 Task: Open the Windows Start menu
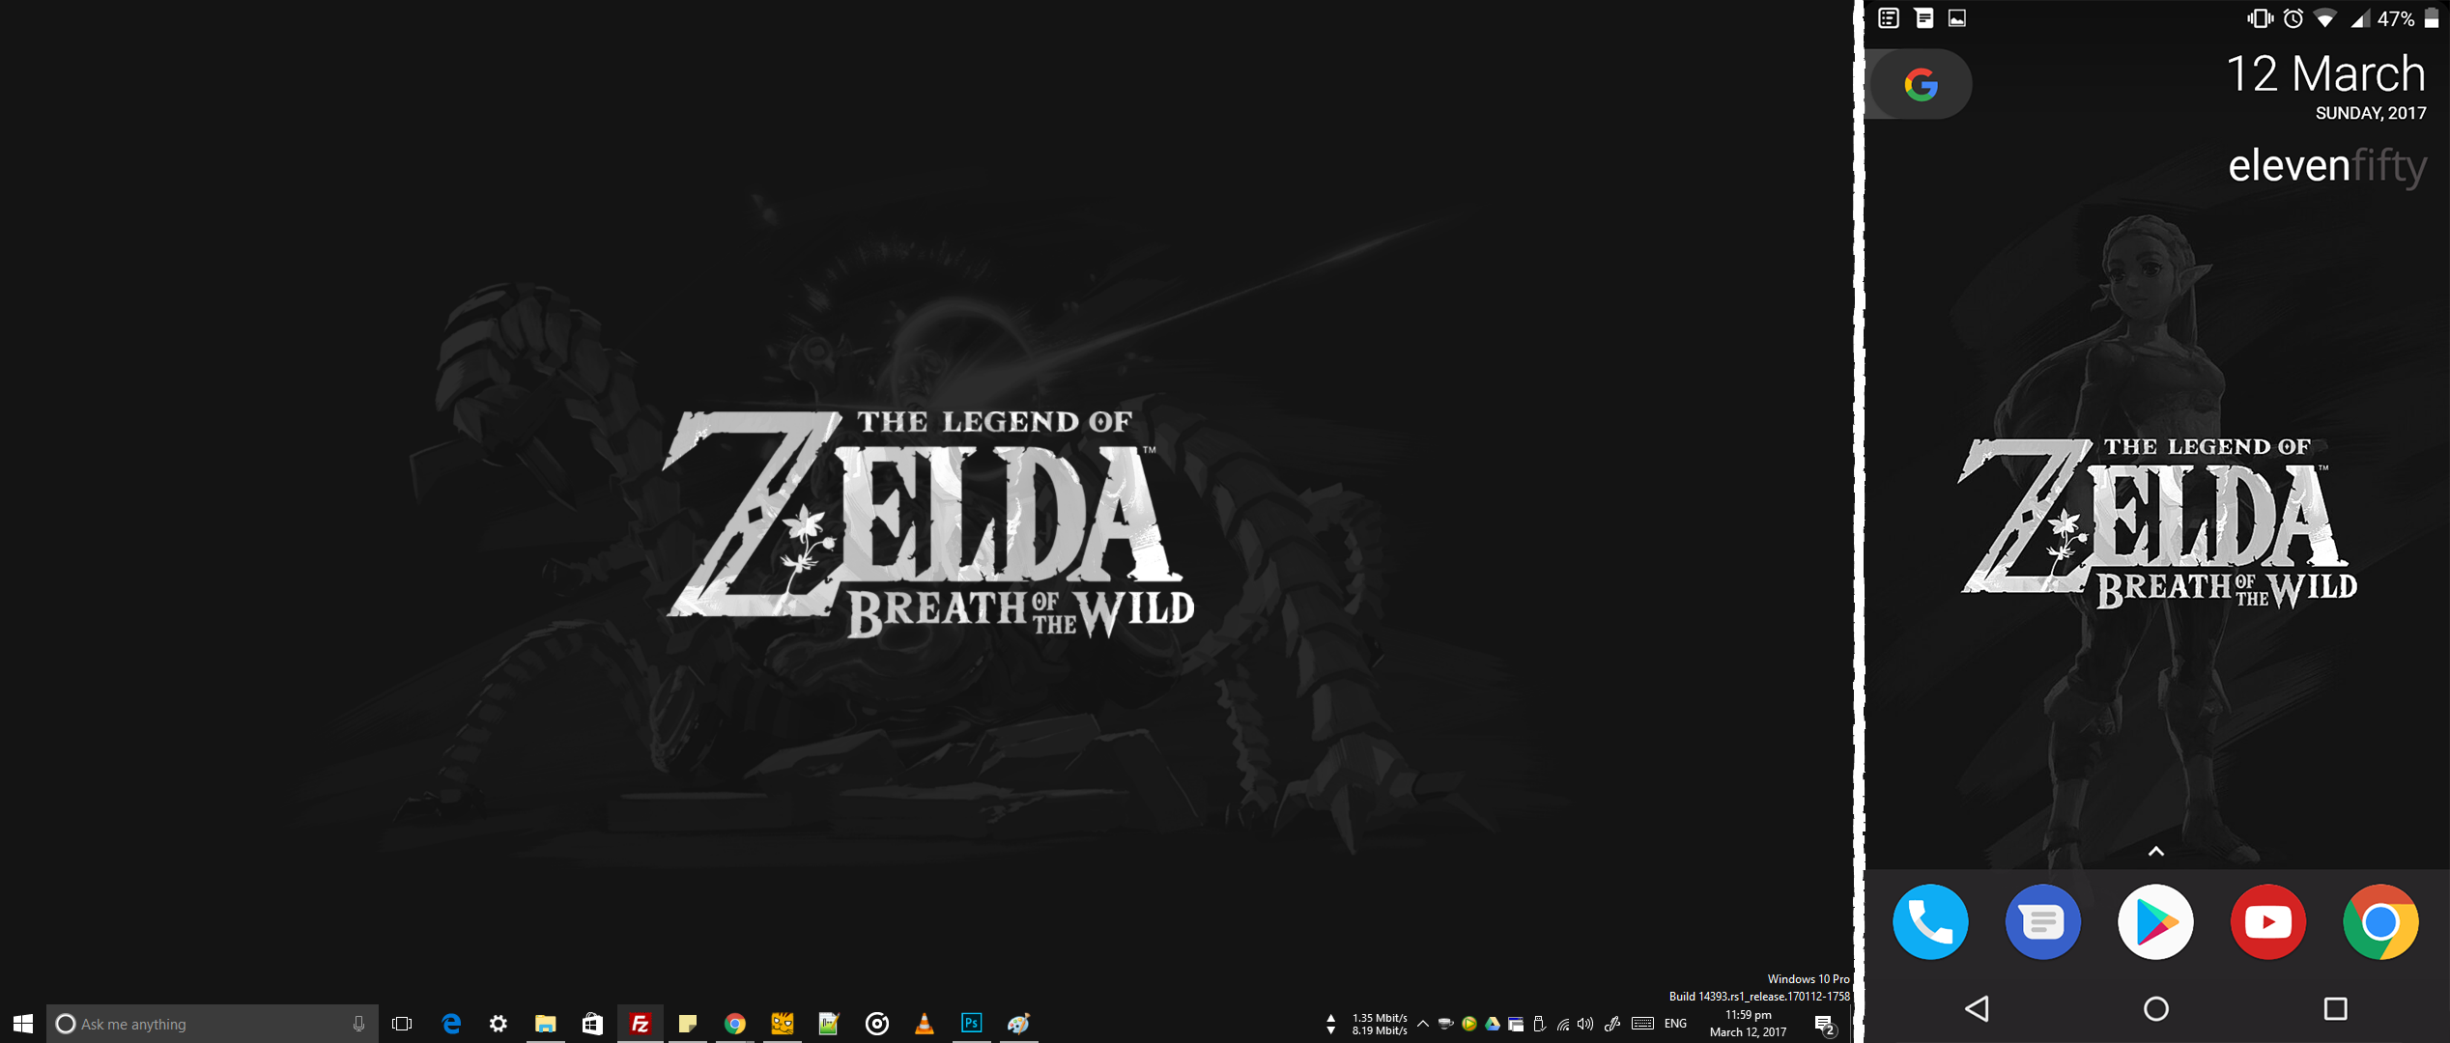click(23, 1024)
